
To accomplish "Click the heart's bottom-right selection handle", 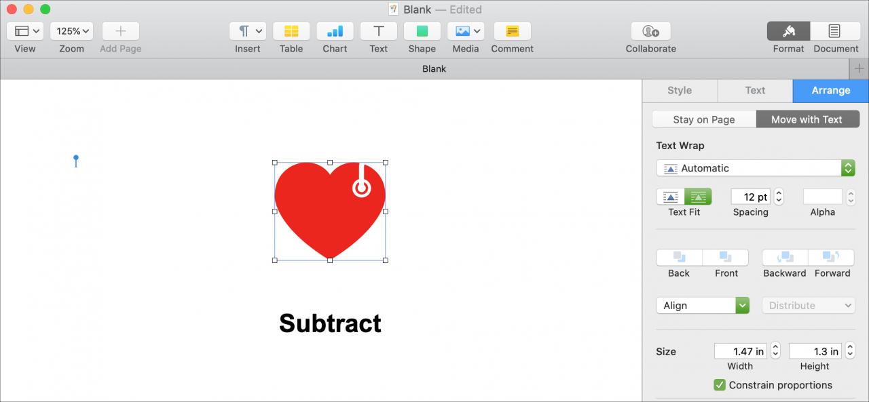I will point(386,260).
